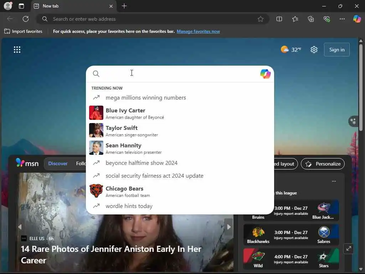Open Bruins vs Blue Jackets game
This screenshot has height=274, width=365.
[291, 211]
